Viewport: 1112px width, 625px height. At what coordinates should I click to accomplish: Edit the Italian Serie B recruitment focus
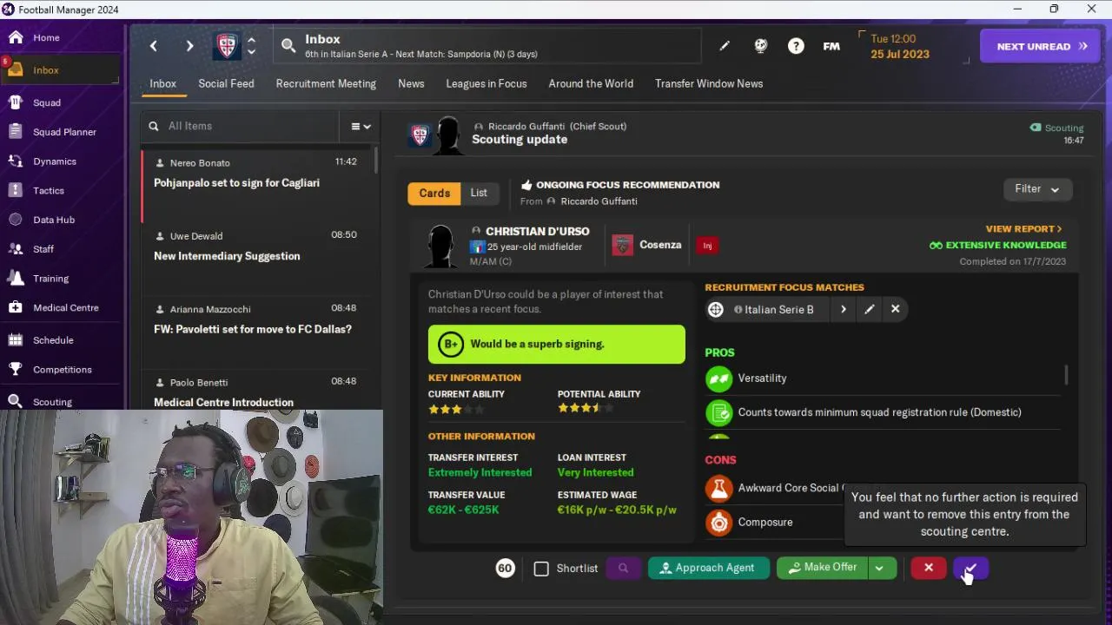point(869,309)
